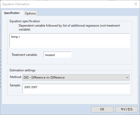Switch to the Options tab

[30, 13]
